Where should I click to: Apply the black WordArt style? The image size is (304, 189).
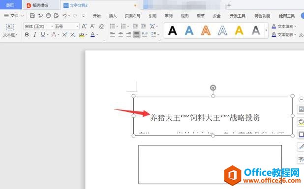pos(172,30)
